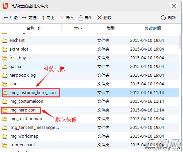Sort by the 名称 column header
Viewport: 183px width, 152px height.
tap(31, 28)
